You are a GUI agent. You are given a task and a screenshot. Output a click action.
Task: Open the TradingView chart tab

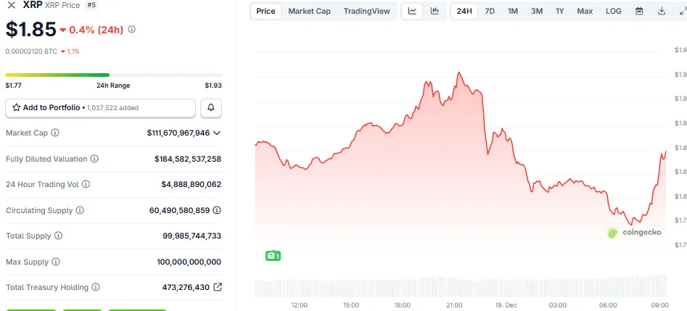366,11
